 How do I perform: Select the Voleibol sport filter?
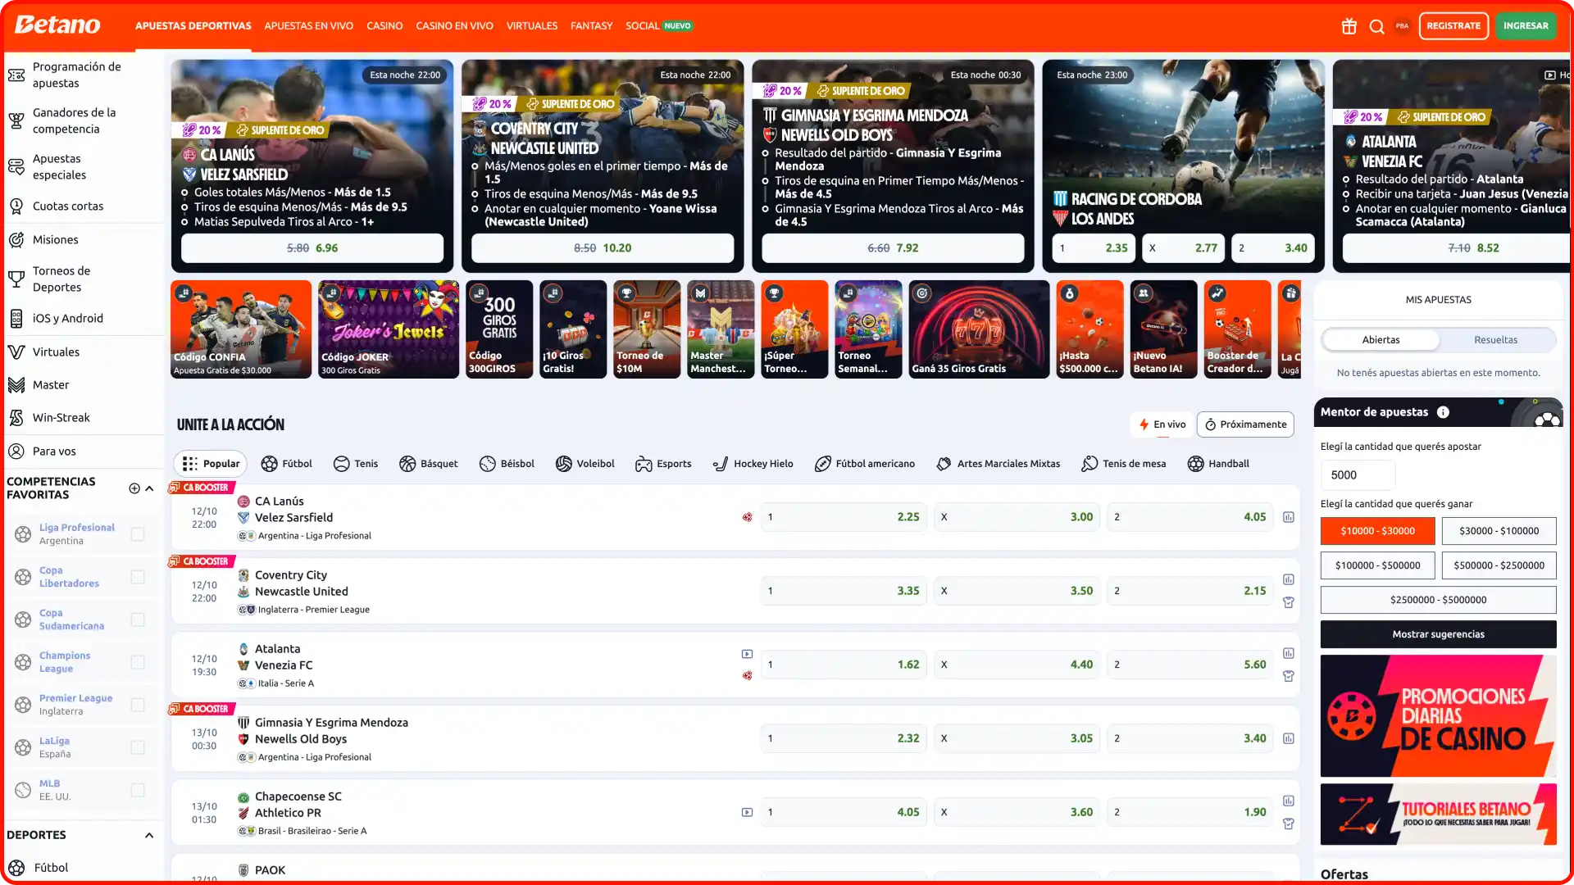point(585,464)
